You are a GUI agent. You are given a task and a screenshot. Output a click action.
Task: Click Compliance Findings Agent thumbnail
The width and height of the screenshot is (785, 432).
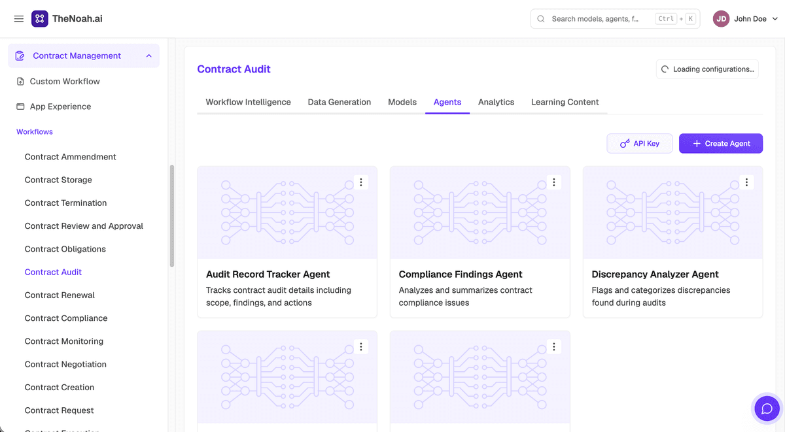pos(480,212)
